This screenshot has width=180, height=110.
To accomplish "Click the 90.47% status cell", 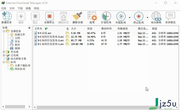I will point(91,33).
